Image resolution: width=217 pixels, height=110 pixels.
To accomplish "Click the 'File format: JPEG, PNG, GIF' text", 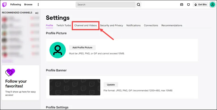I will click(x=138, y=91).
